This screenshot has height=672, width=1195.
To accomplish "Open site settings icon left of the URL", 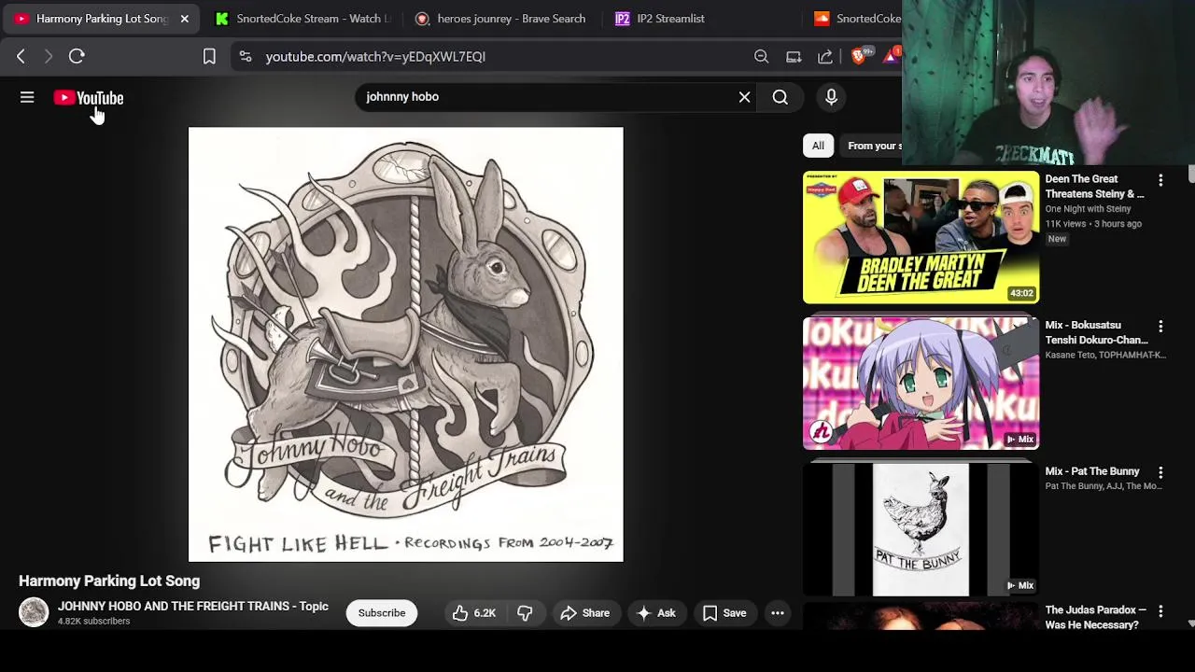I will coord(245,56).
